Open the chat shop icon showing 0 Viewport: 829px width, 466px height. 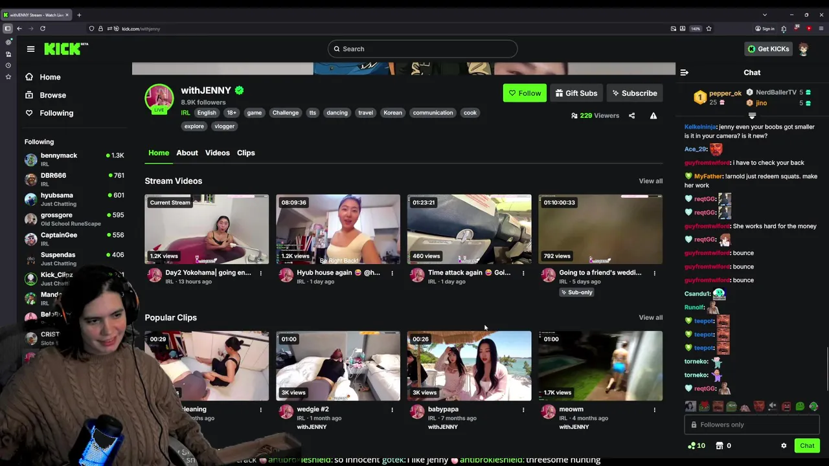[723, 446]
